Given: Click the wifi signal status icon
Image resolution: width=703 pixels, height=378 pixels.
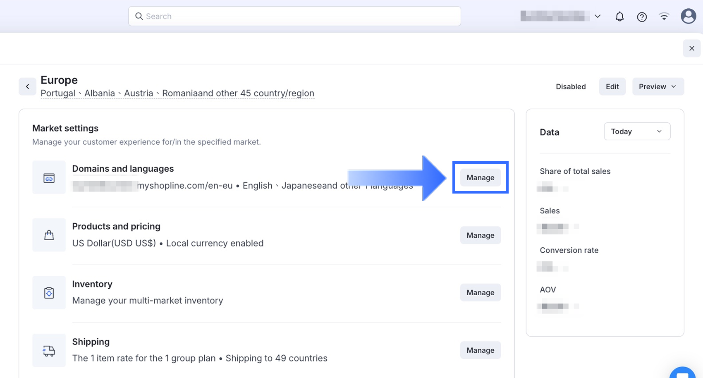Looking at the screenshot, I should (x=664, y=17).
